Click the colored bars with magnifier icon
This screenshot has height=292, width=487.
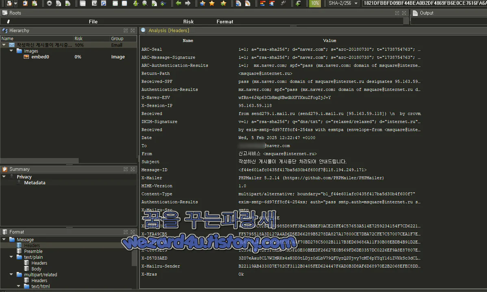(272, 3)
